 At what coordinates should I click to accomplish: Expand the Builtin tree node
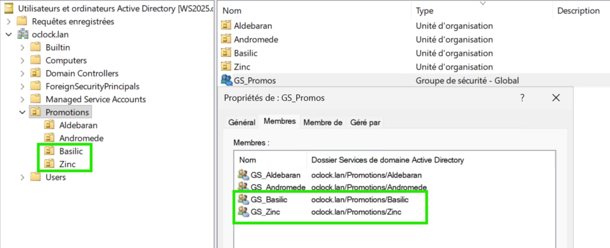pyautogui.click(x=22, y=47)
